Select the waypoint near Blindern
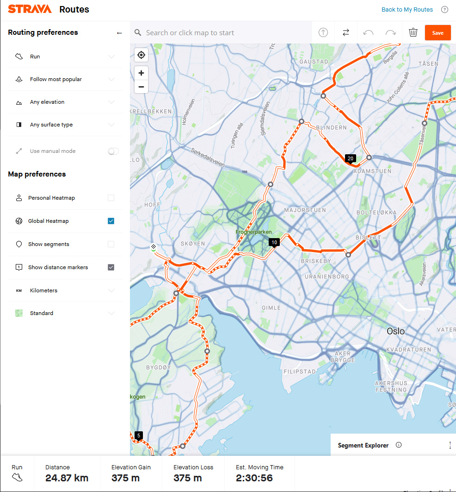The height and width of the screenshot is (492, 456). tap(301, 121)
